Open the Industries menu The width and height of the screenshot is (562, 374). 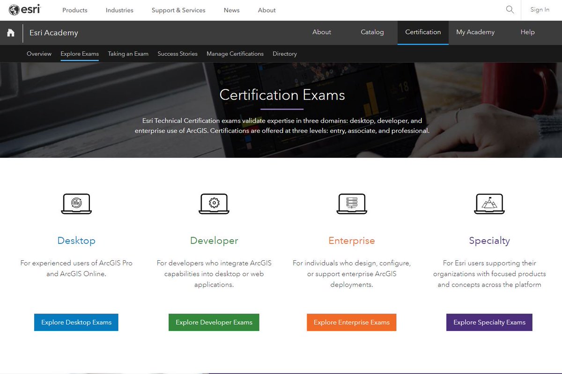pyautogui.click(x=119, y=10)
